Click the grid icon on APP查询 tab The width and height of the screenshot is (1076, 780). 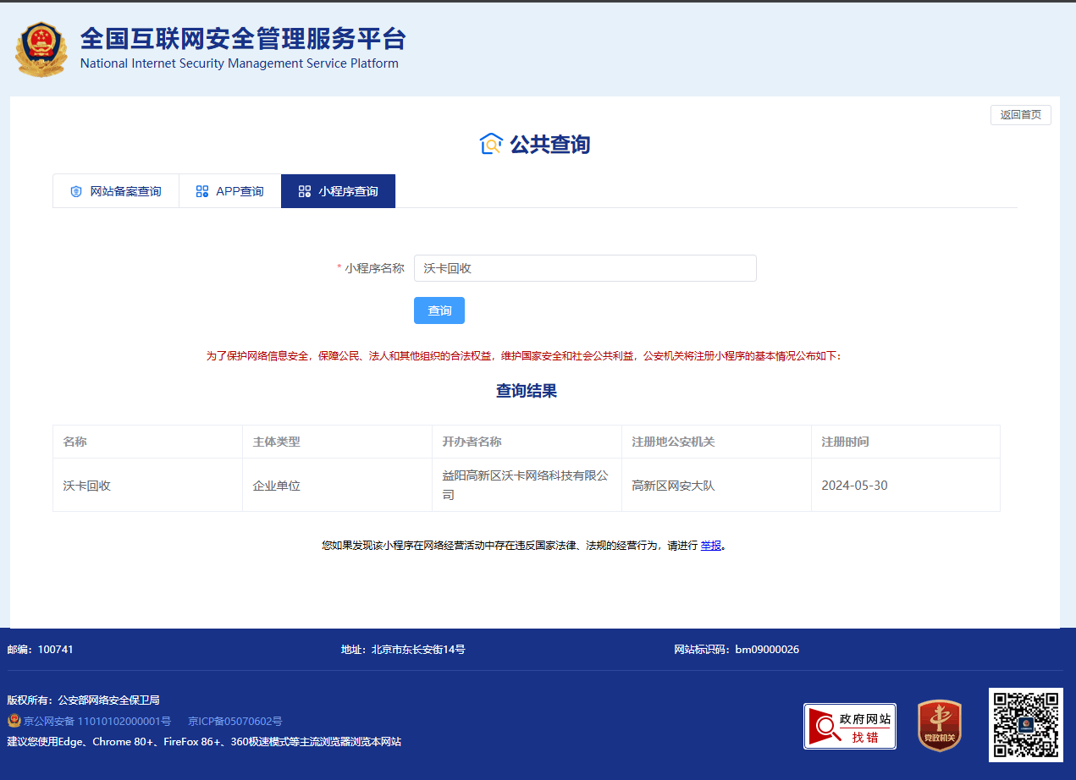click(x=201, y=191)
